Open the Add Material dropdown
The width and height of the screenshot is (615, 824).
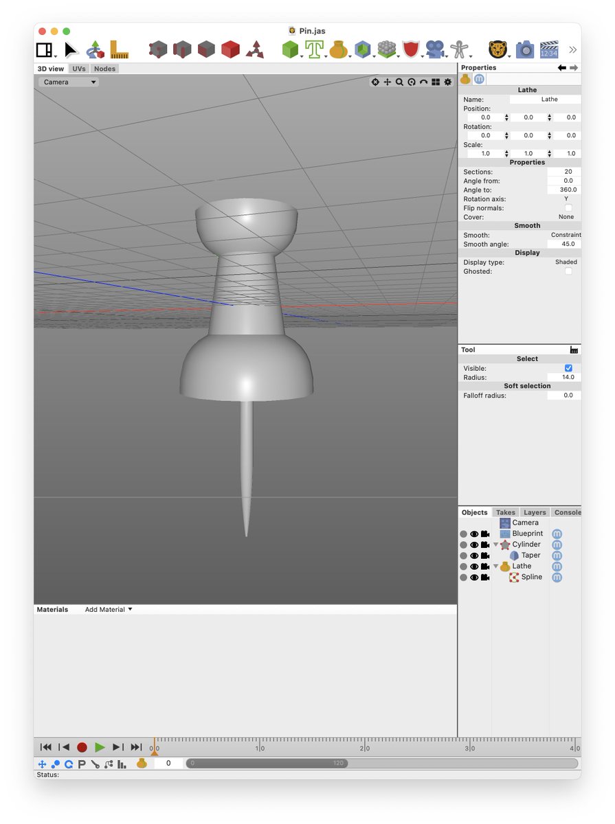[x=108, y=610]
